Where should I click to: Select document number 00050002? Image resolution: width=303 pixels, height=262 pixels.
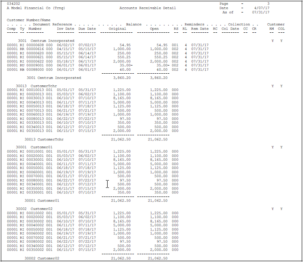[35, 230]
